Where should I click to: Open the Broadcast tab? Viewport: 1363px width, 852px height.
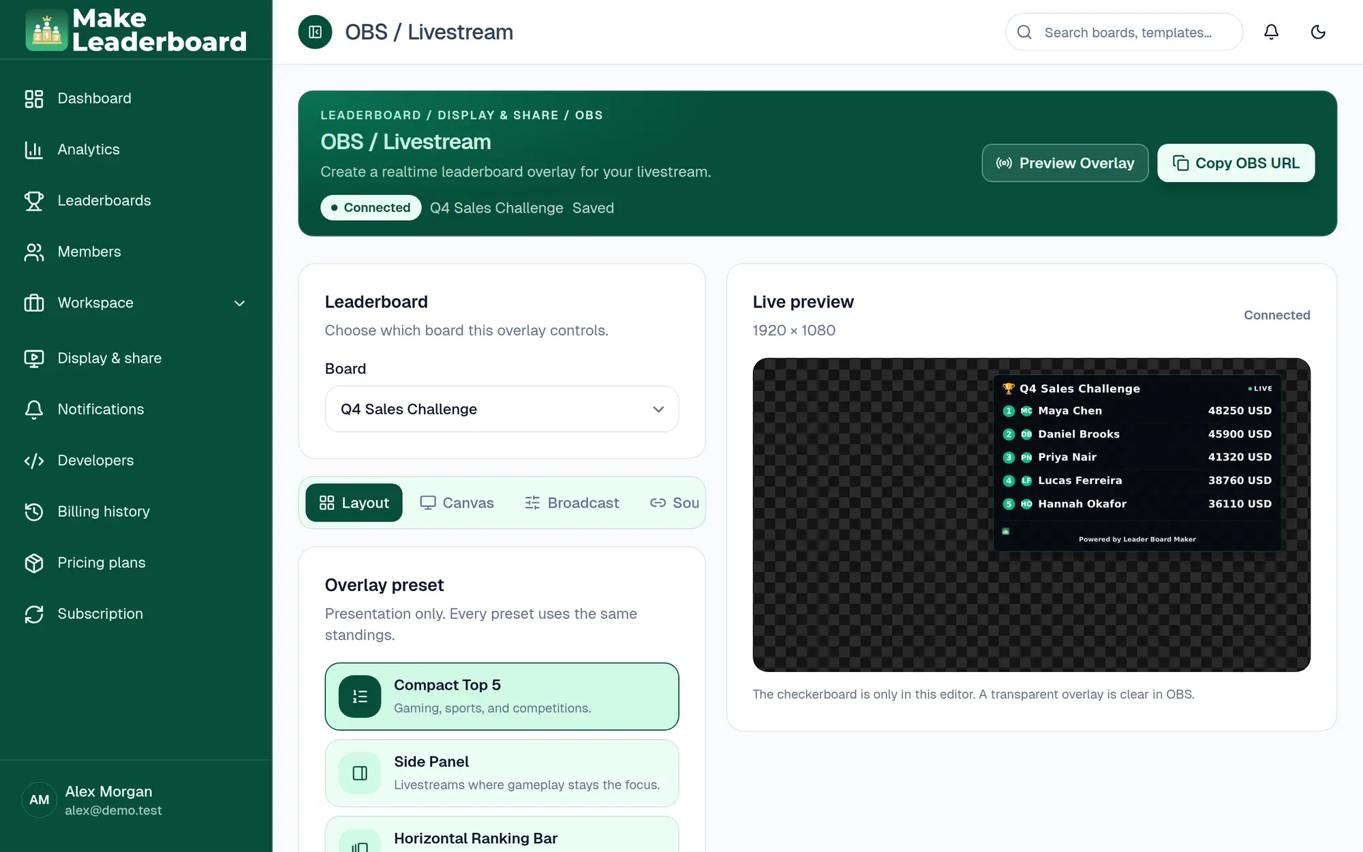[572, 503]
